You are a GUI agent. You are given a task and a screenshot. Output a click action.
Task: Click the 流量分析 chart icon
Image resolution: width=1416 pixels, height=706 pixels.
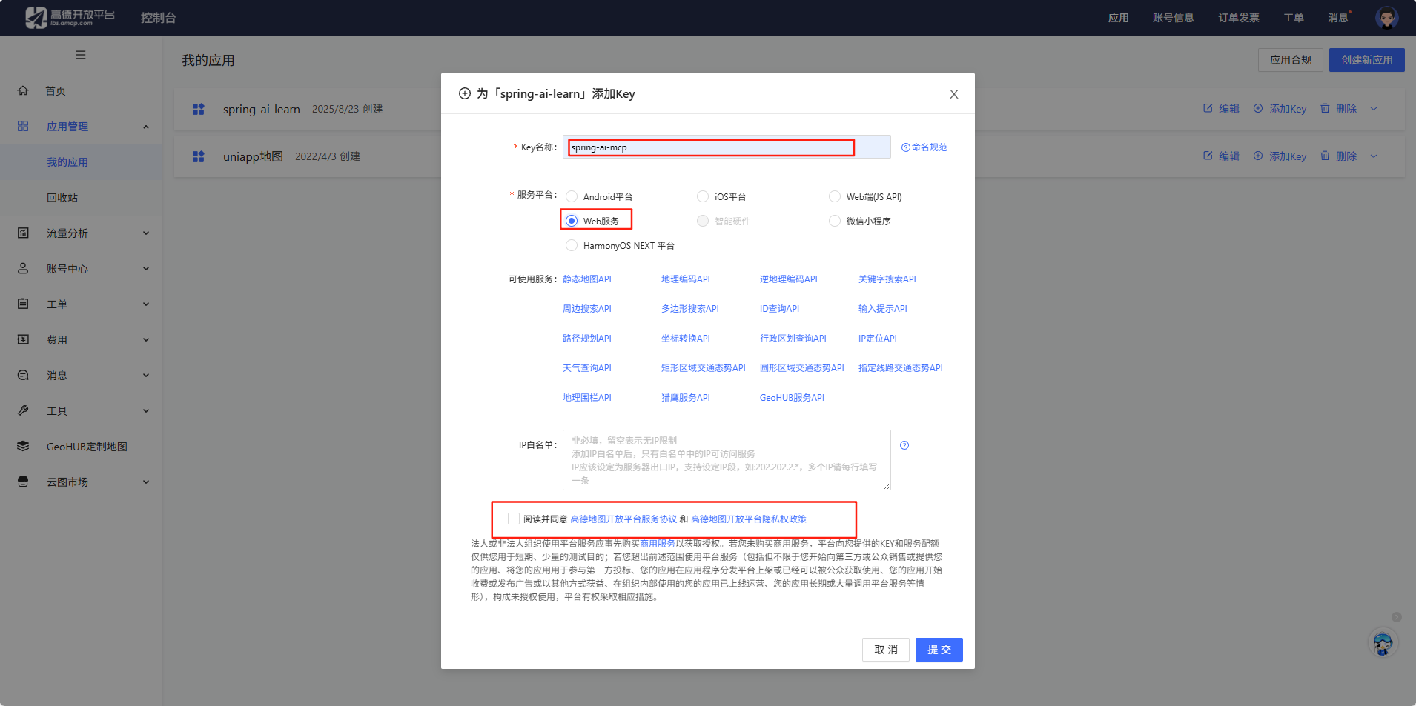[23, 233]
